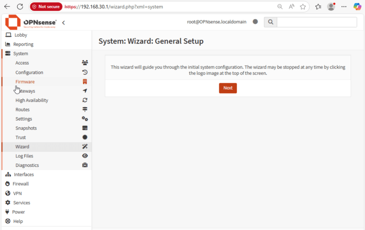Collapse the System menu section
The height and width of the screenshot is (230, 365).
(x=21, y=53)
